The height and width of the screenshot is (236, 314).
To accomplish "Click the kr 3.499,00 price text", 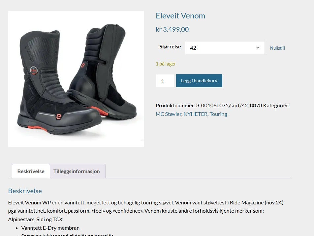I will [172, 29].
